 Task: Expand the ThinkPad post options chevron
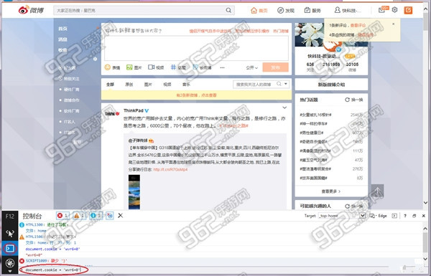coord(284,108)
